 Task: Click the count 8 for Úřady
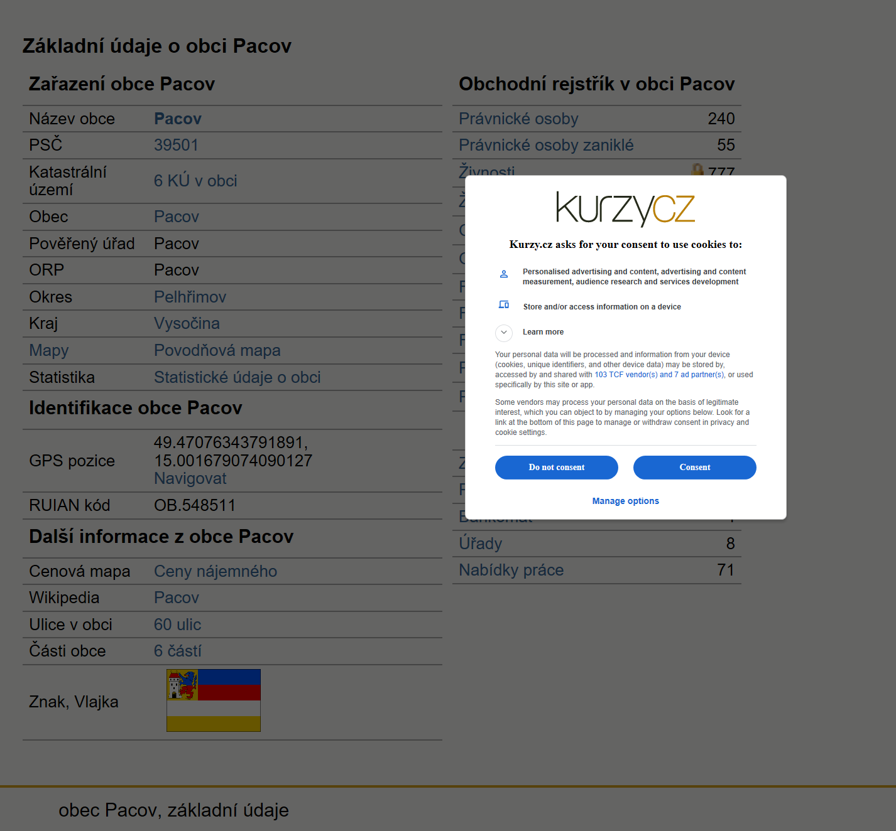731,544
